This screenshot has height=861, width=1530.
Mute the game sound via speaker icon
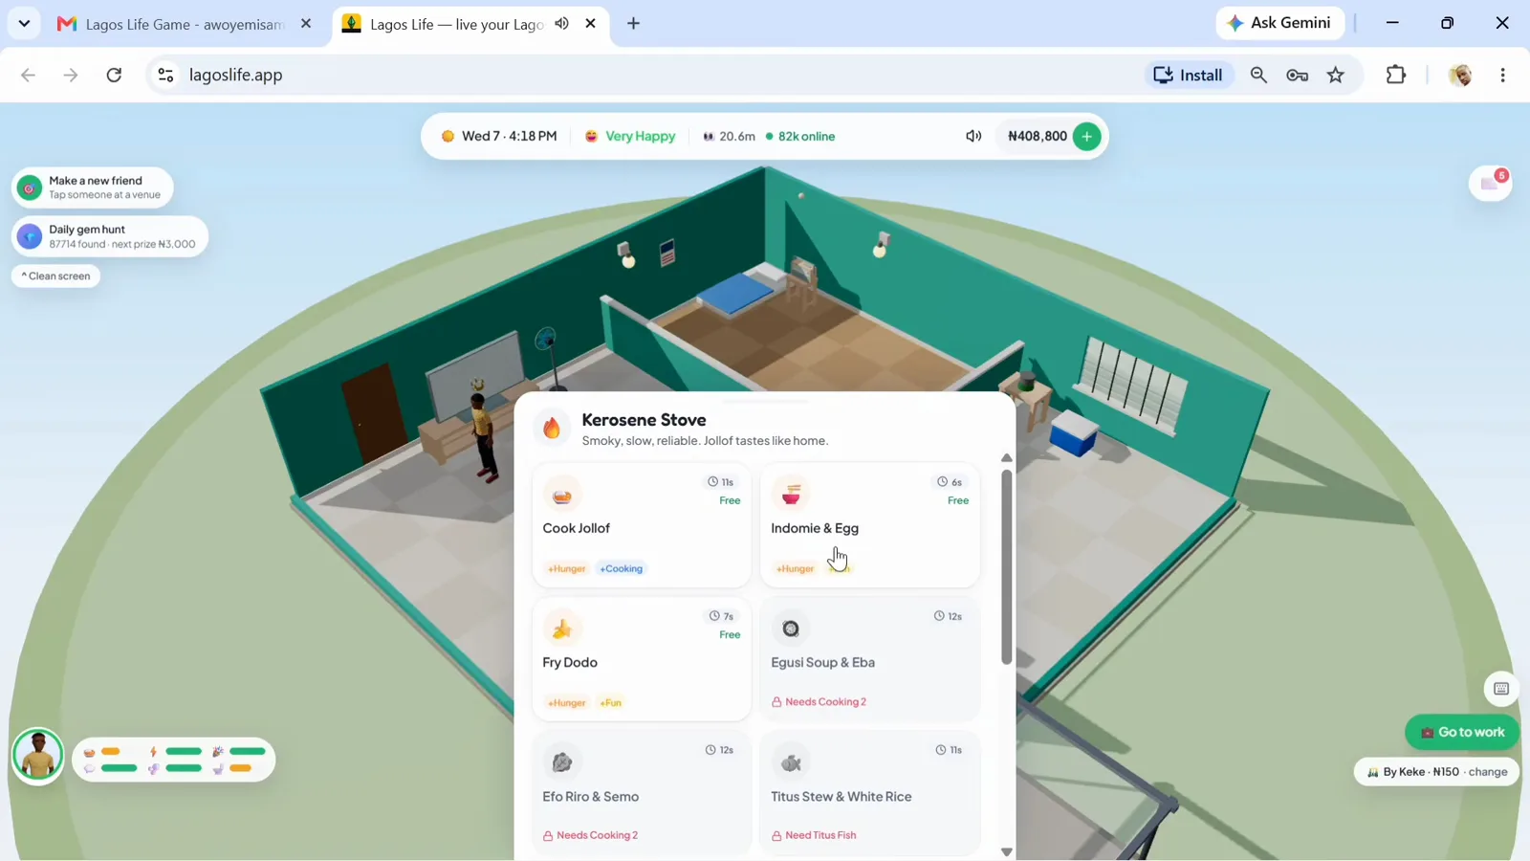tap(973, 136)
